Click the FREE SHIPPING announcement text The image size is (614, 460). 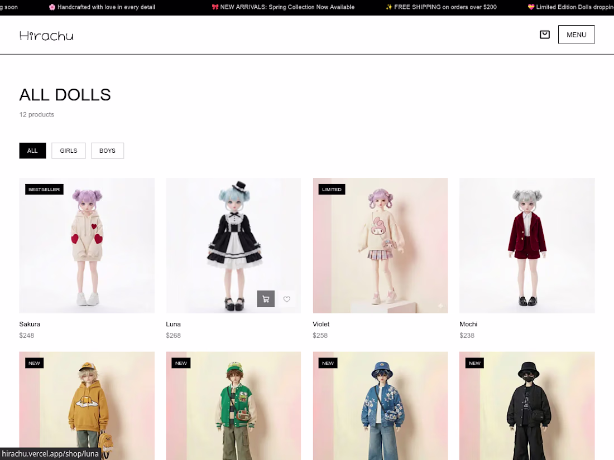click(x=442, y=7)
